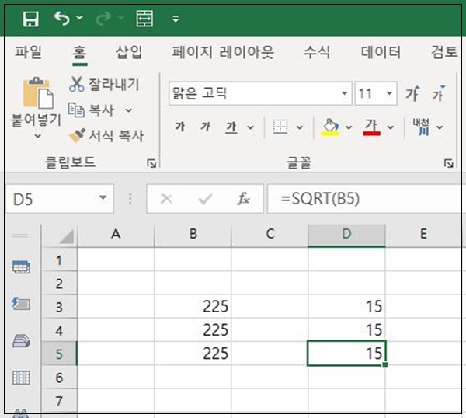The image size is (466, 418).
Task: Click the grid icon in left sidebar
Action: point(21,378)
